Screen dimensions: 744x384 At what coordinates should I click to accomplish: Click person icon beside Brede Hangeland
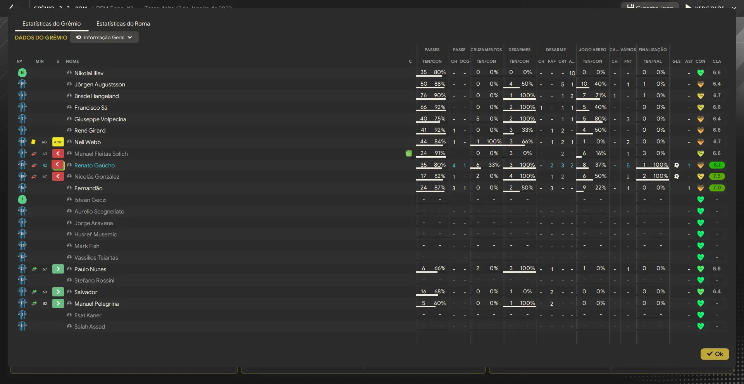[69, 96]
